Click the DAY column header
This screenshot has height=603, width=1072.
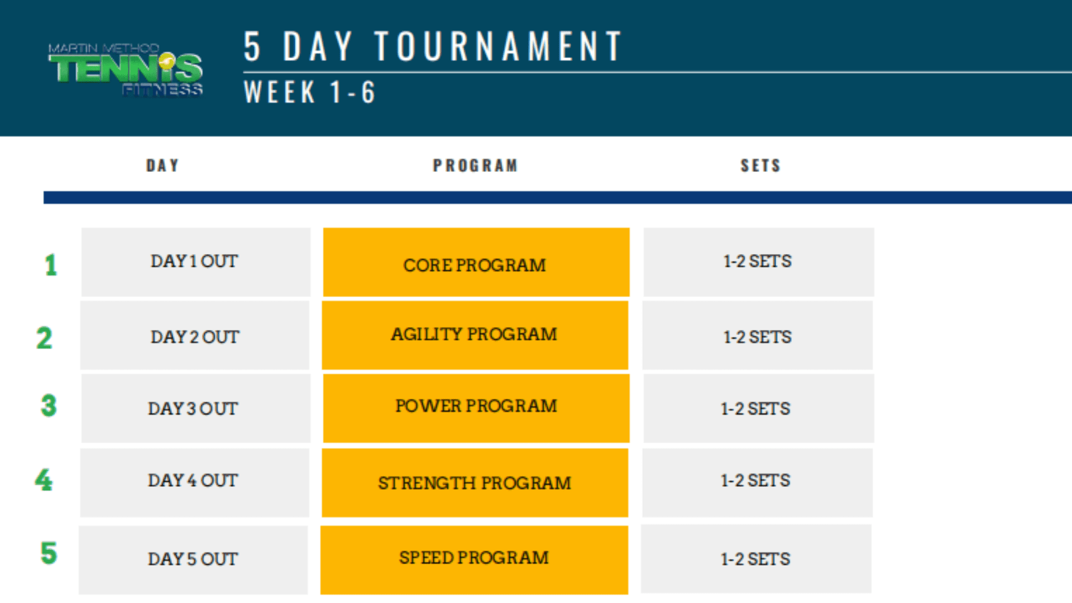162,166
